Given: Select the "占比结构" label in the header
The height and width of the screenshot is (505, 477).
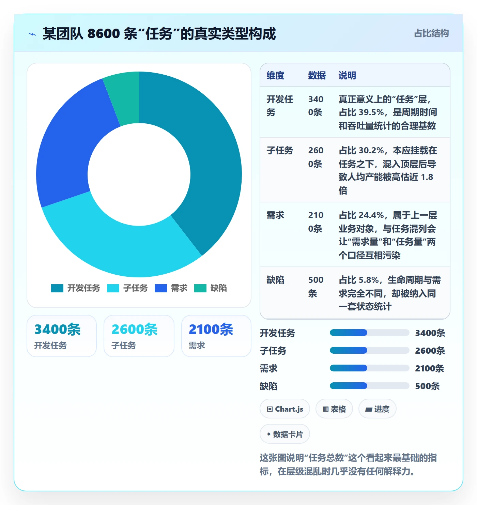Looking at the screenshot, I should coord(431,33).
